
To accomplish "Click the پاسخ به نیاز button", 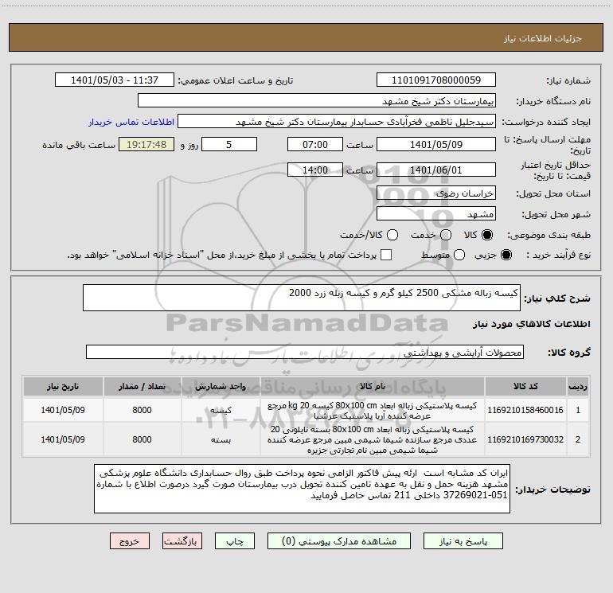I will point(463,541).
